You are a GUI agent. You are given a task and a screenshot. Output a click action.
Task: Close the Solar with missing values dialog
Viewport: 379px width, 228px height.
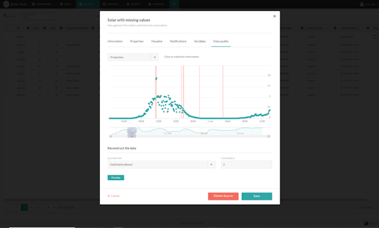[x=274, y=16]
